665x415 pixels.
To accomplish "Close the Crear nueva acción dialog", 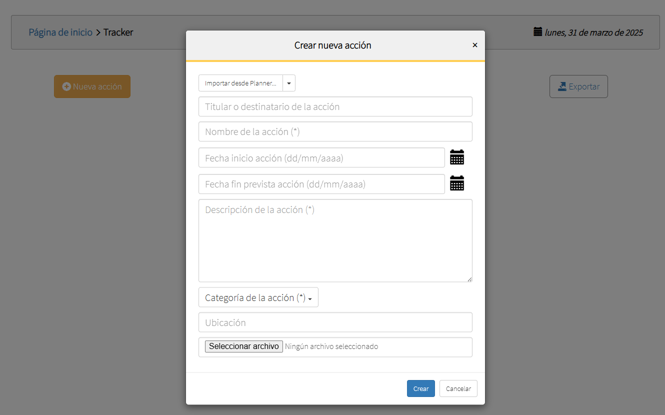I will coord(474,45).
